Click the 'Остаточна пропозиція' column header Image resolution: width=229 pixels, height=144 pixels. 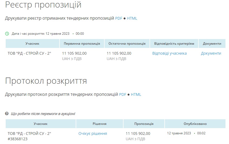click(127, 44)
